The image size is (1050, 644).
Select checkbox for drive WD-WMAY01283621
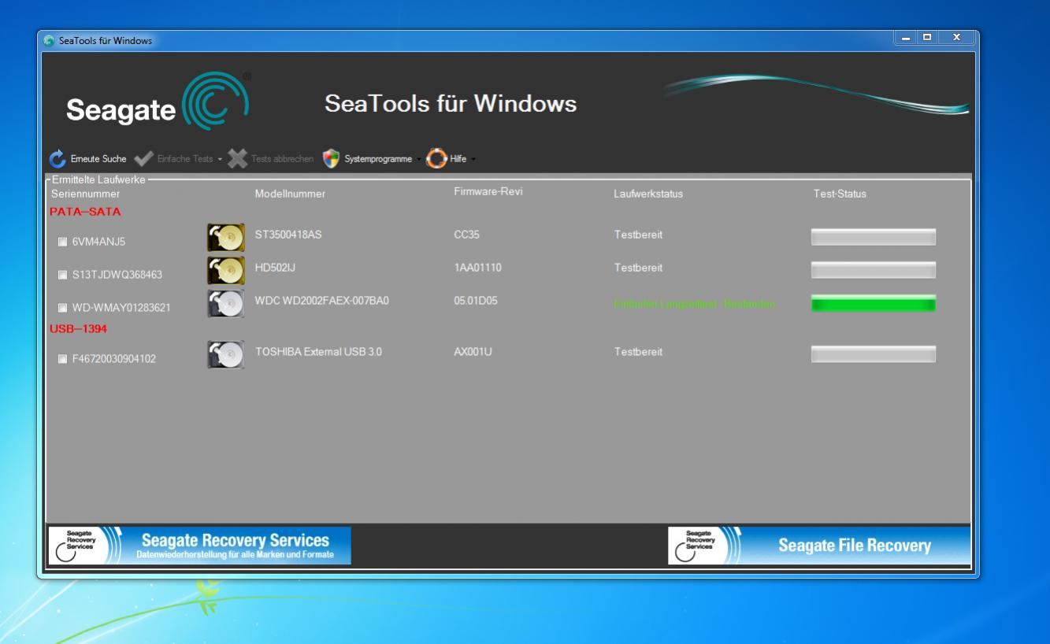pyautogui.click(x=63, y=308)
